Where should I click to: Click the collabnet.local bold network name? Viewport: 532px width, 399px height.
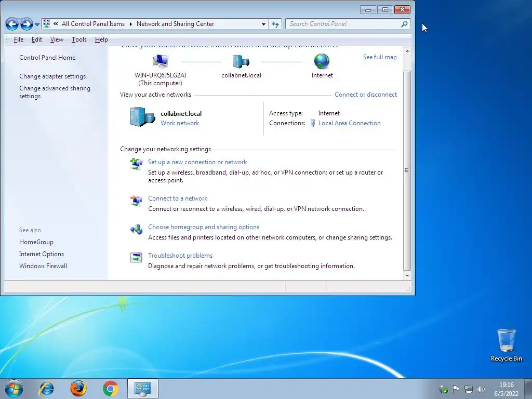(181, 114)
